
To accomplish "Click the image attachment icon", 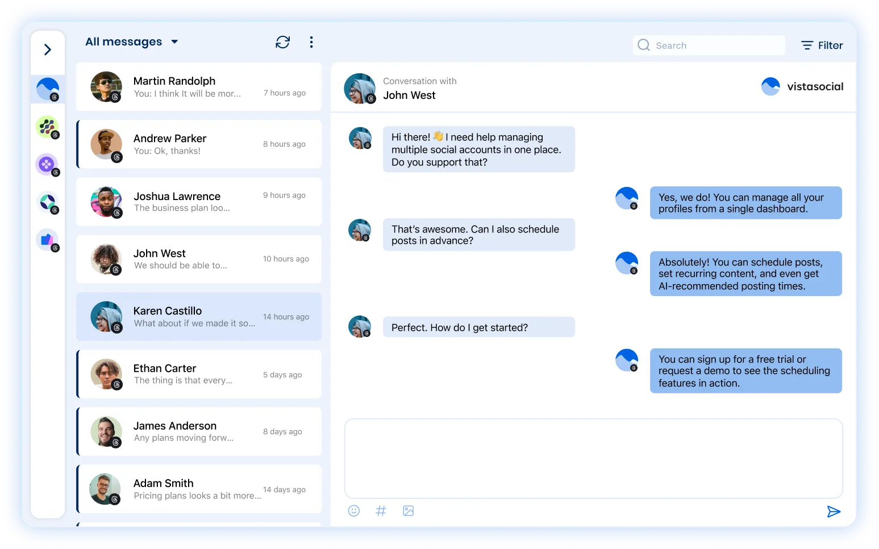I will [x=408, y=510].
